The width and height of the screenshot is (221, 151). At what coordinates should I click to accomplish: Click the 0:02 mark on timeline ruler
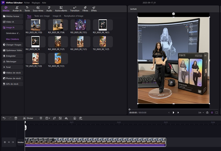(119, 122)
